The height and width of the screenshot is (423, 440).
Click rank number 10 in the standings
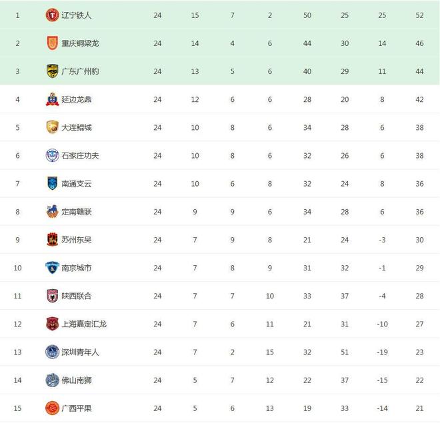point(18,268)
